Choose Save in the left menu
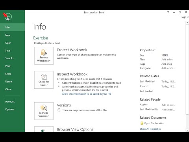Viewport: 189px width, 142px height. [13, 50]
